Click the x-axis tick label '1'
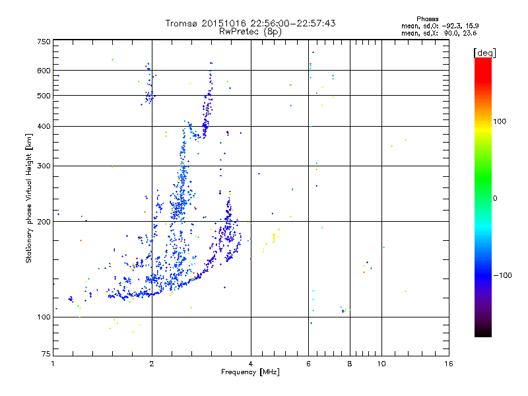Viewport: 528px width, 396px height. [53, 364]
